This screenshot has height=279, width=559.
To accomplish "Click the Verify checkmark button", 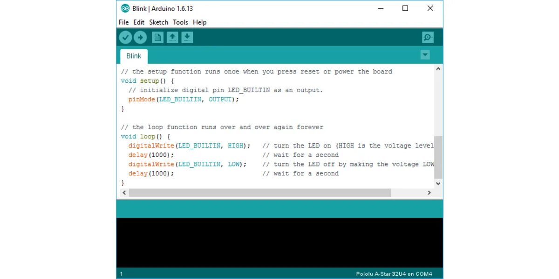I will pos(125,38).
